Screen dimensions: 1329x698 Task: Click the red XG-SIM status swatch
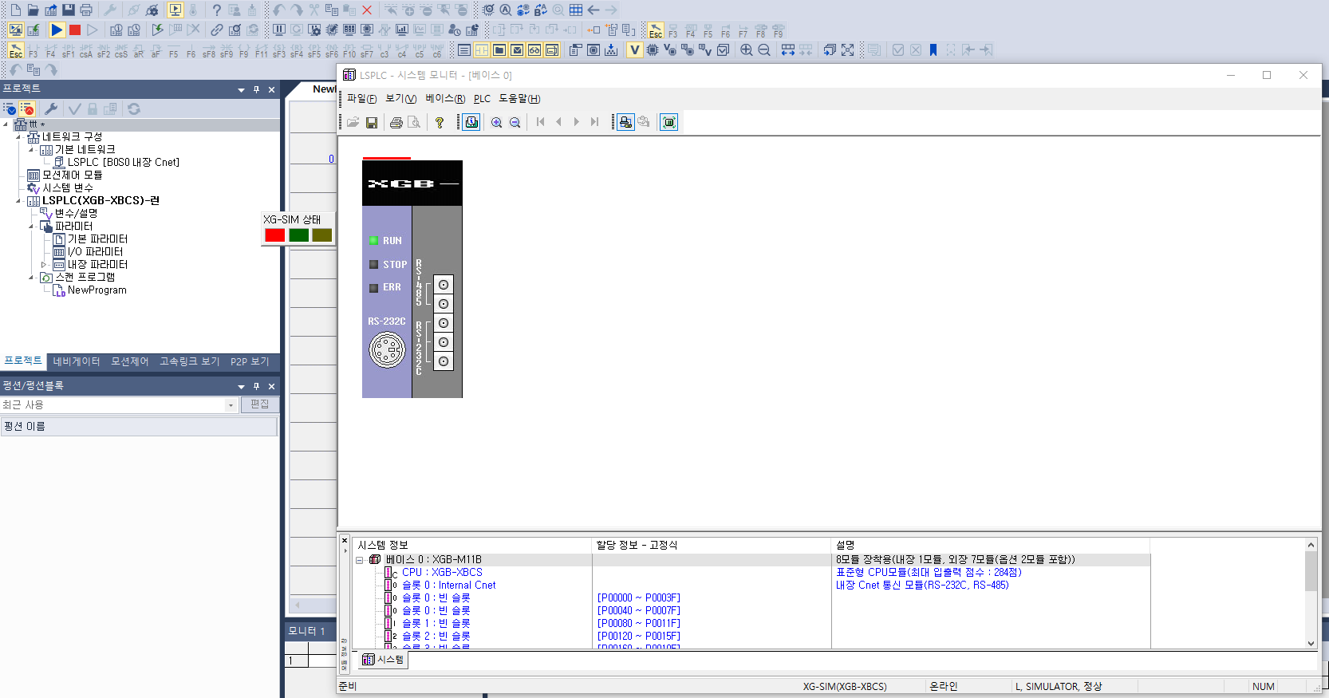point(274,235)
